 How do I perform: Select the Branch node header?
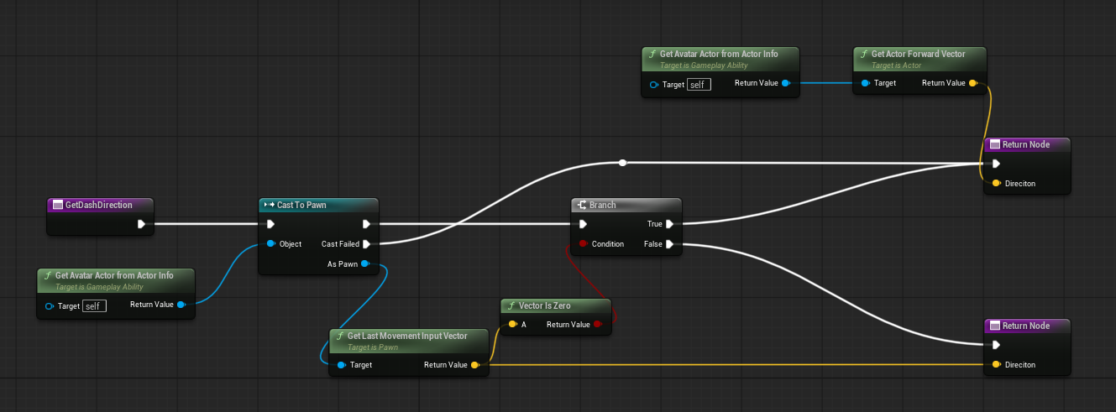(626, 205)
